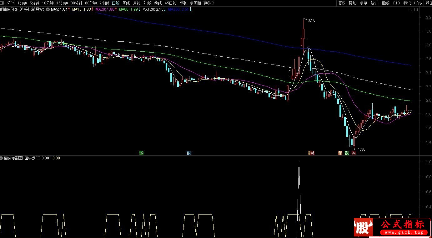Screen dimensions: 432x238
Task: Select the 年线 yearly period tab
Action: coord(147,3)
